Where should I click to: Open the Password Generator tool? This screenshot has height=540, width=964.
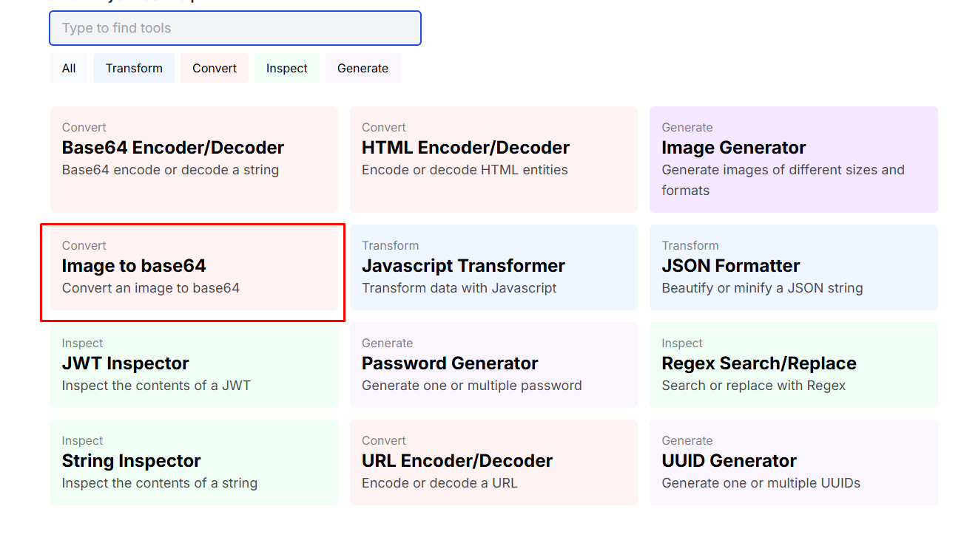(x=493, y=364)
